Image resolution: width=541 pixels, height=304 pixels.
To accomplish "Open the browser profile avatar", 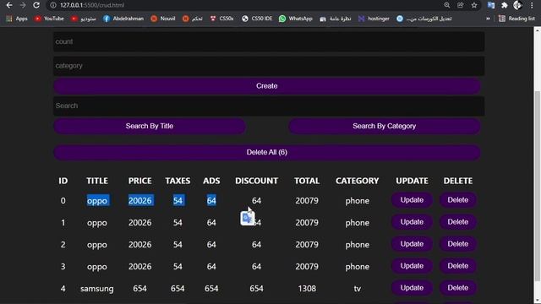I will pos(517,5).
